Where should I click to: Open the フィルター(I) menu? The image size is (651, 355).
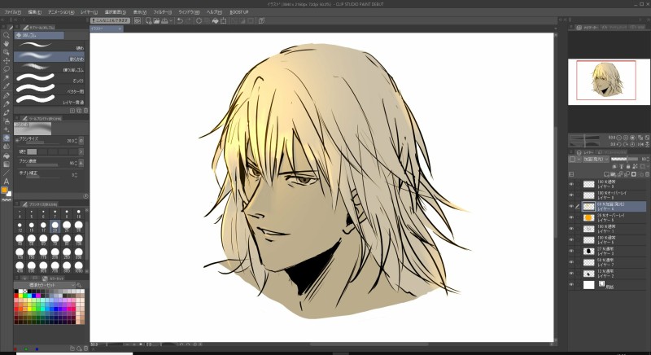(x=162, y=12)
